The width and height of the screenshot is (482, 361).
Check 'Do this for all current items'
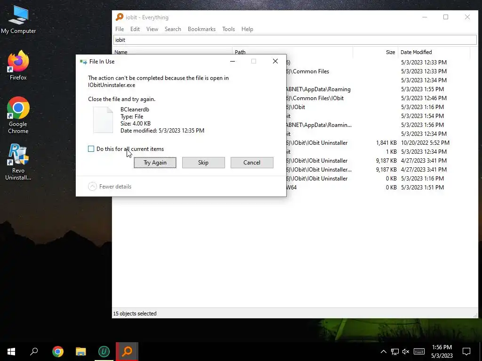tap(91, 149)
